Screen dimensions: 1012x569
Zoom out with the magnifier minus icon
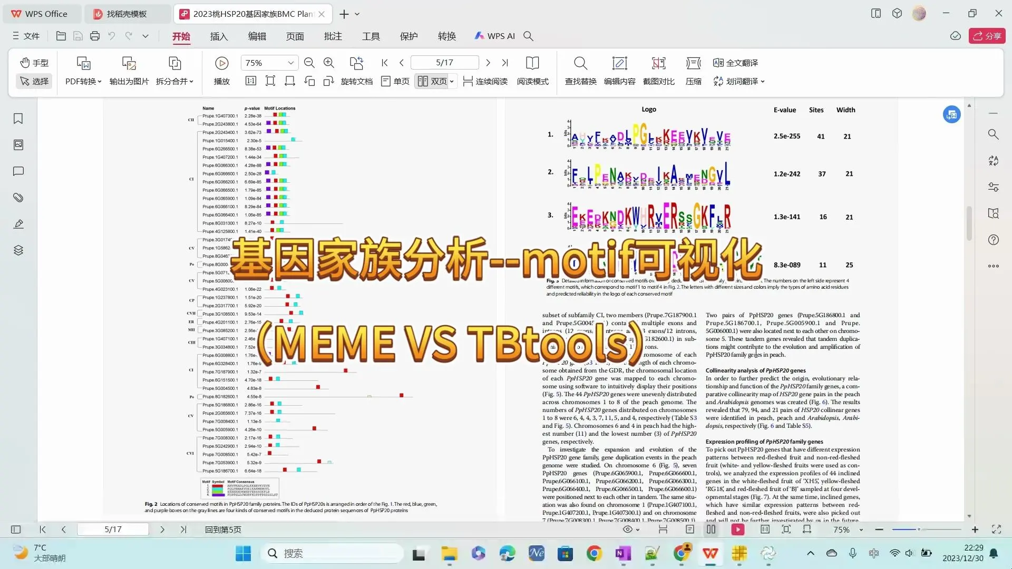click(309, 62)
